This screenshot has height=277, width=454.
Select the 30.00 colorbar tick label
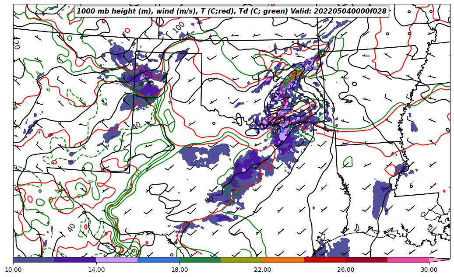click(x=429, y=270)
